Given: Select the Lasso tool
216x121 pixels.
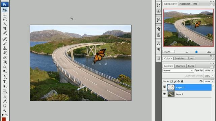Looking at the screenshot, I should pyautogui.click(x=5, y=19).
